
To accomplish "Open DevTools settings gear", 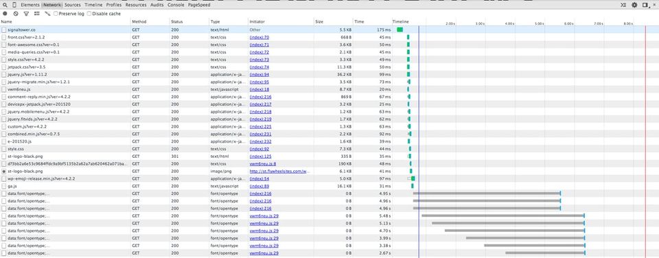I will click(634, 5).
